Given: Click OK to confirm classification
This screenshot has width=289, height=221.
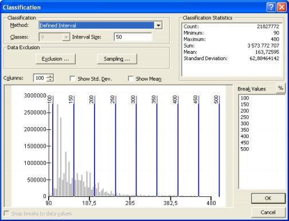Looking at the screenshot, I should [268, 198].
